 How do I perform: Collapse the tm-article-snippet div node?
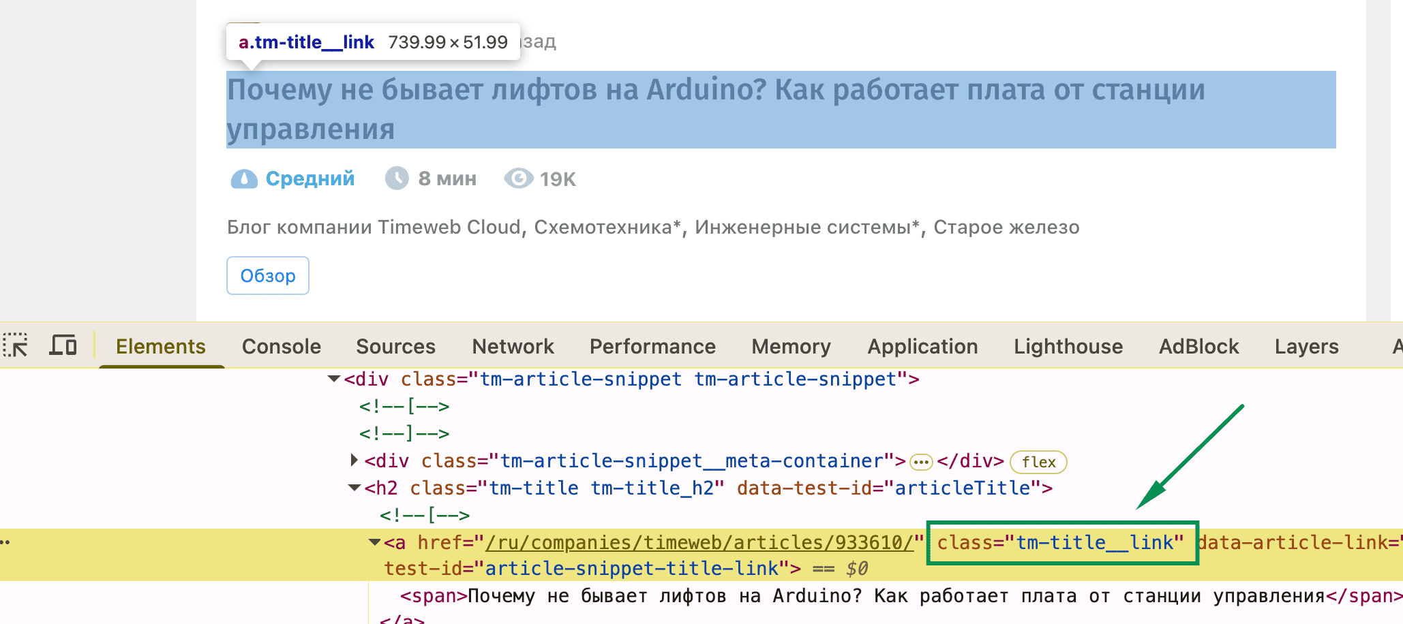334,379
